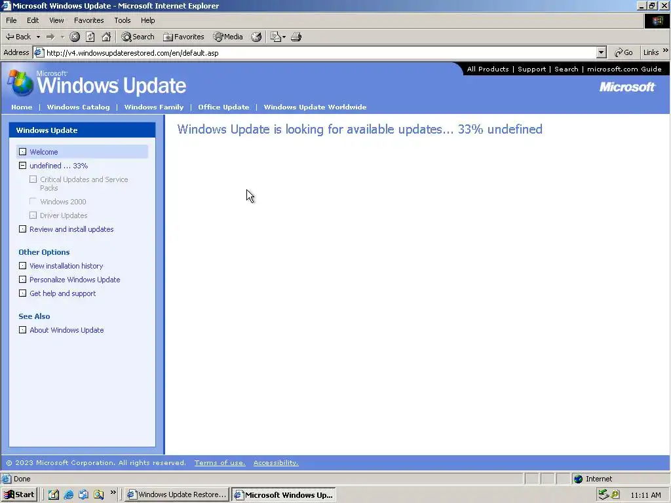
Task: Open the Edit menu
Action: click(x=33, y=20)
